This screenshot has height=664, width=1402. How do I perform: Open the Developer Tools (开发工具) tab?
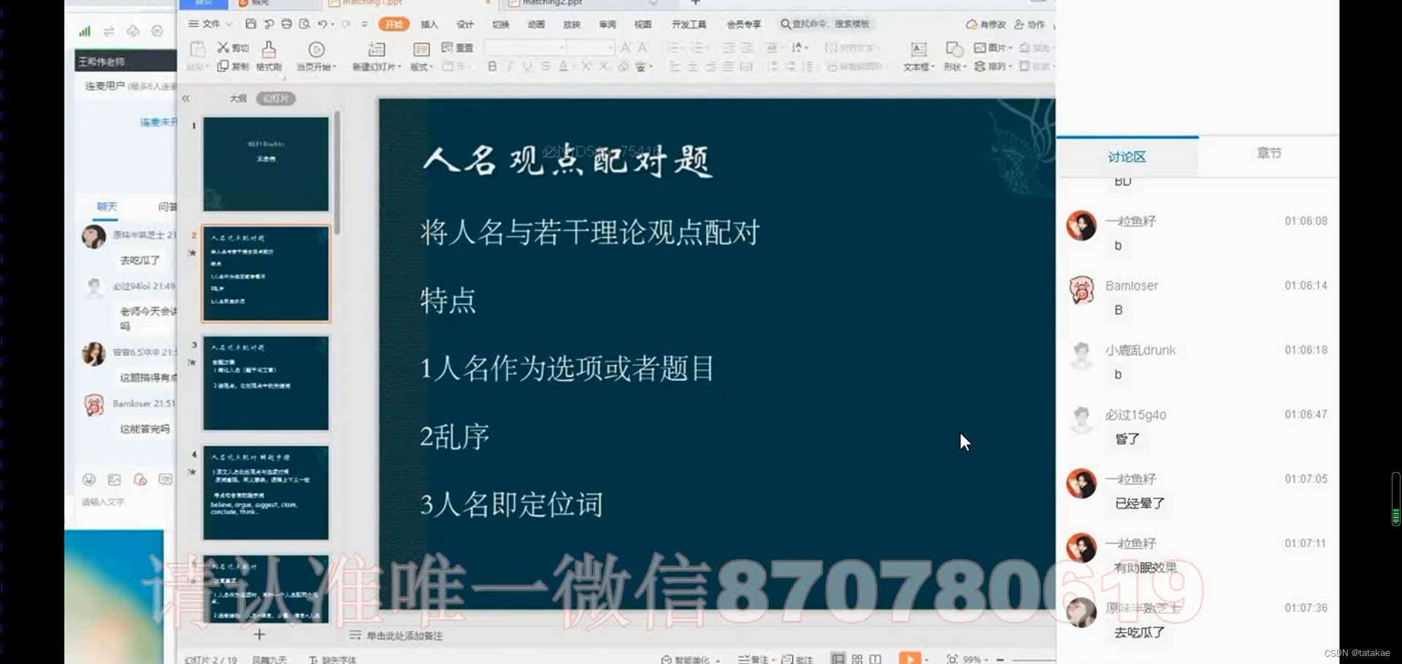click(x=689, y=24)
